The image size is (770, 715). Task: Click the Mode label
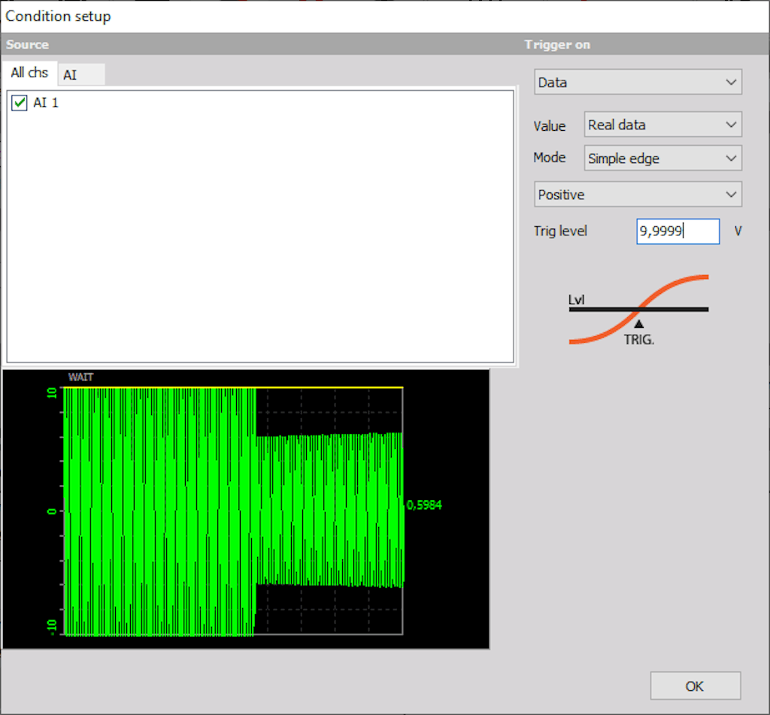tap(550, 158)
